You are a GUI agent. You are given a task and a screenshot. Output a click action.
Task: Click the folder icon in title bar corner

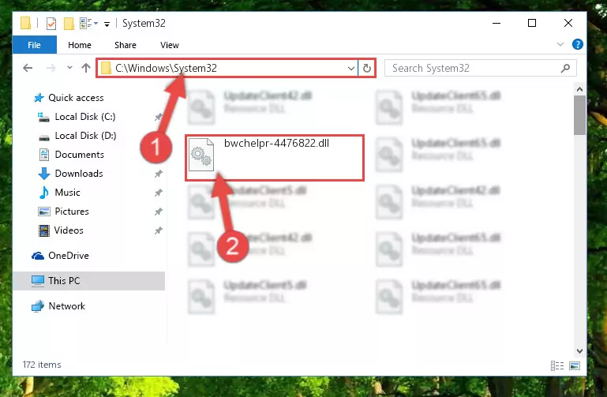point(25,23)
